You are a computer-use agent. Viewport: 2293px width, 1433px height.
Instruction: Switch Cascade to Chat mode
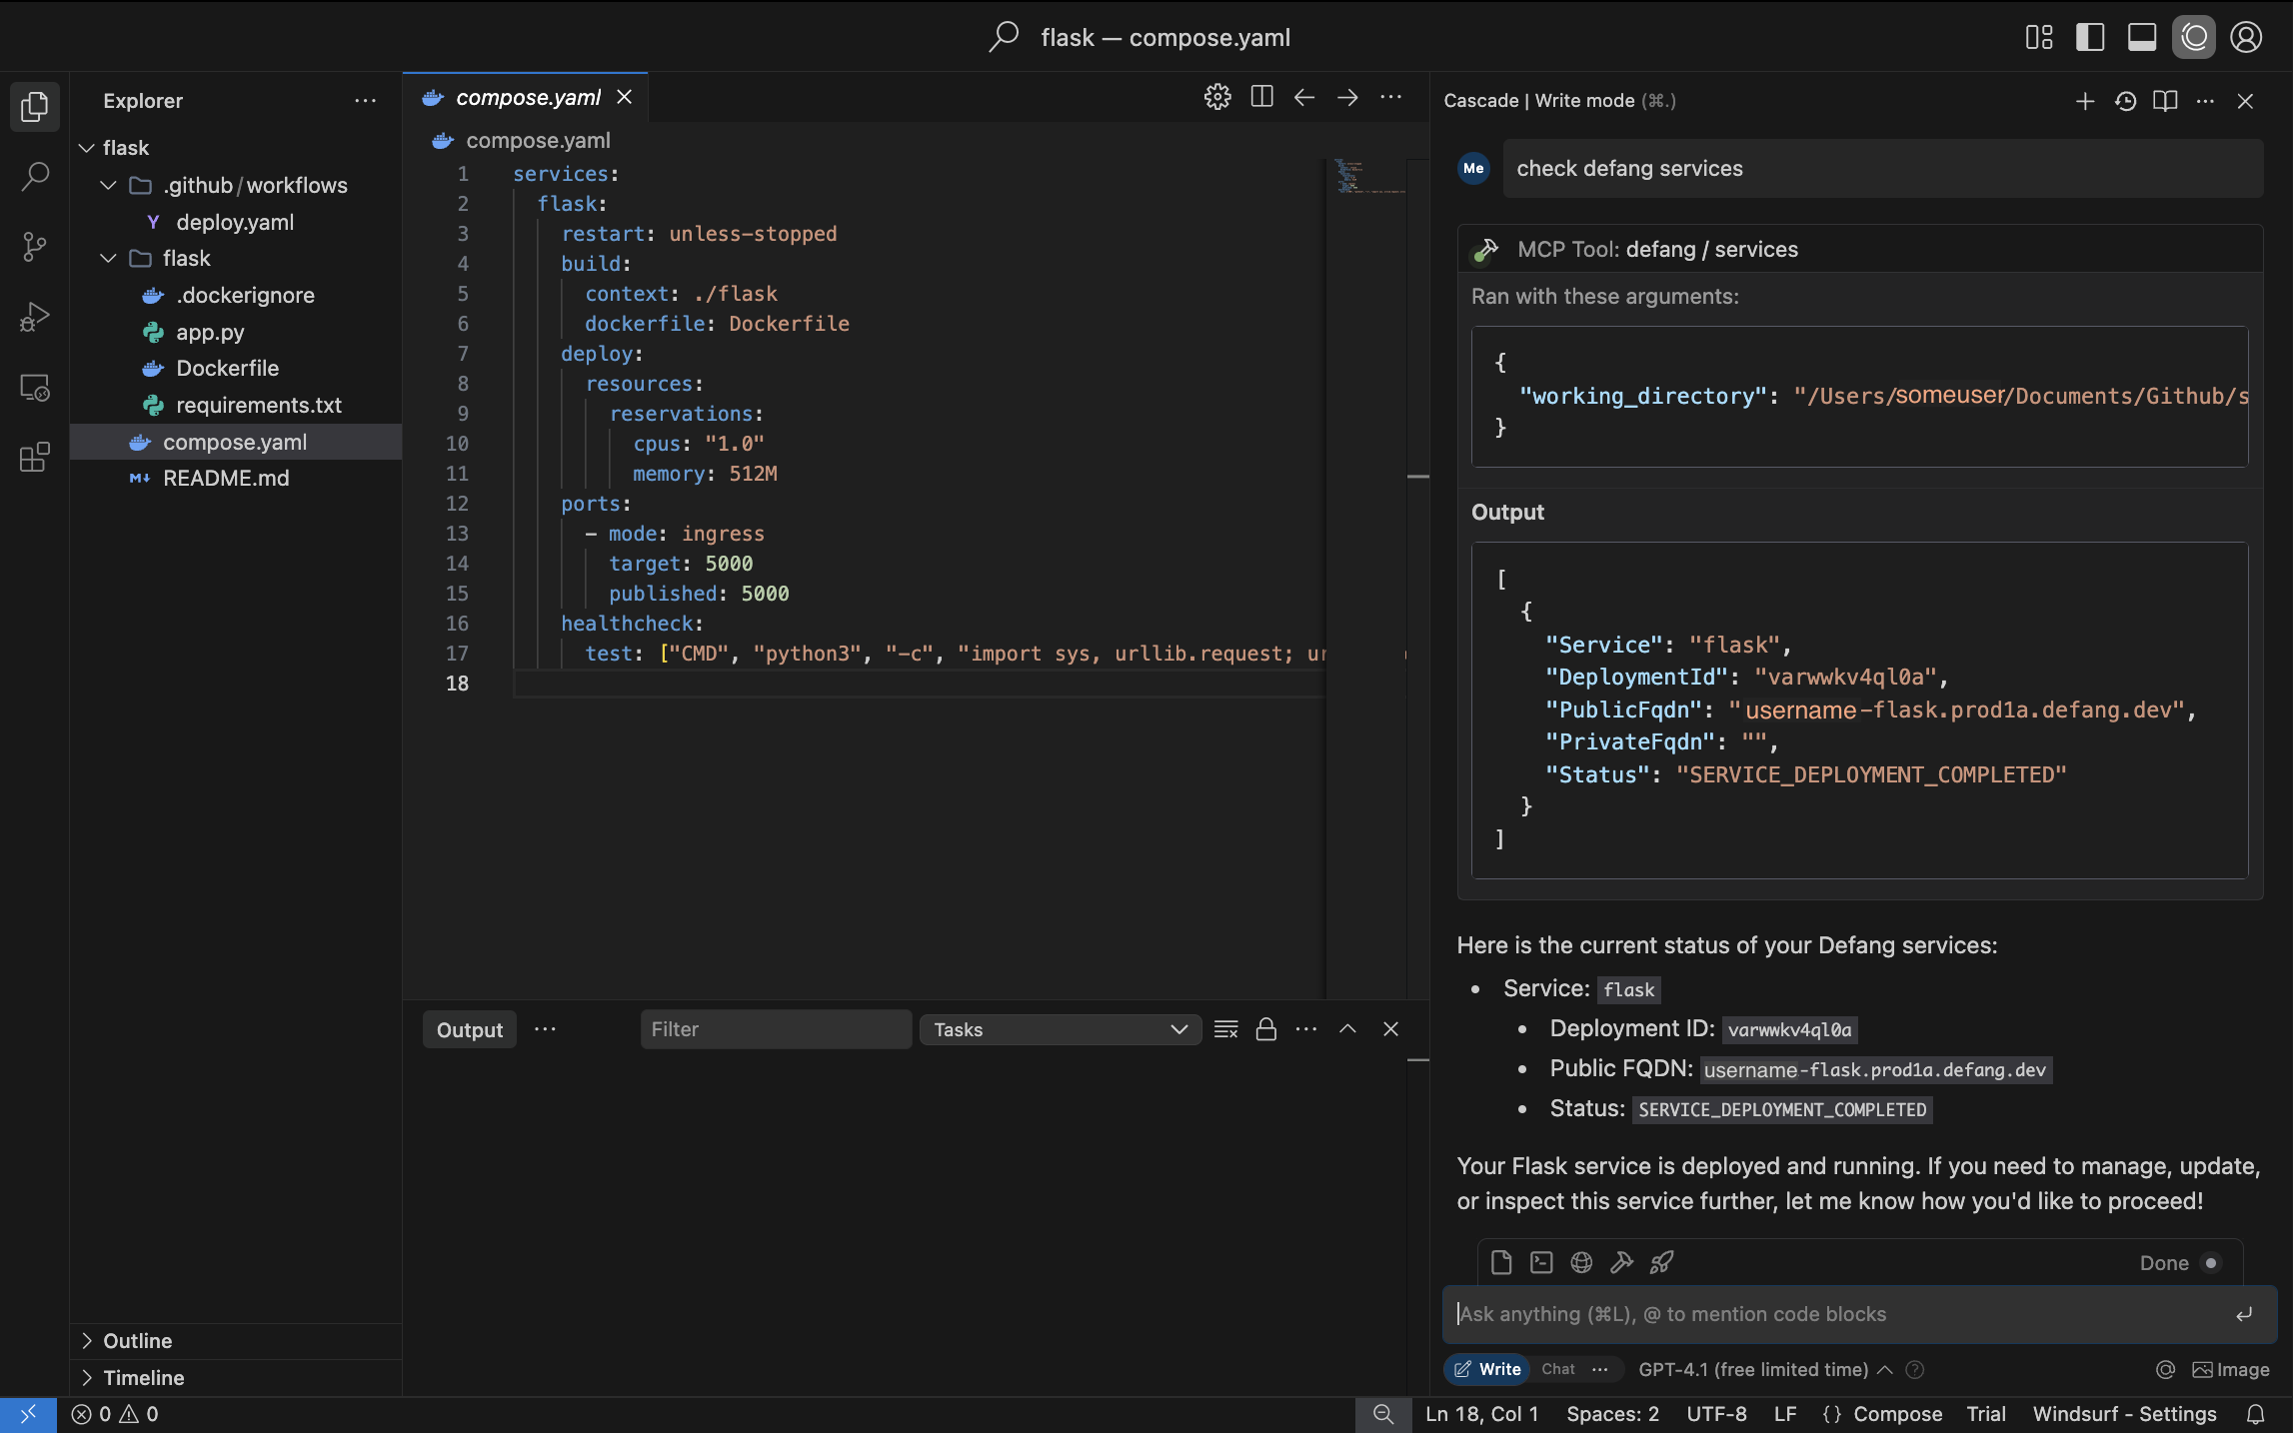(x=1557, y=1369)
